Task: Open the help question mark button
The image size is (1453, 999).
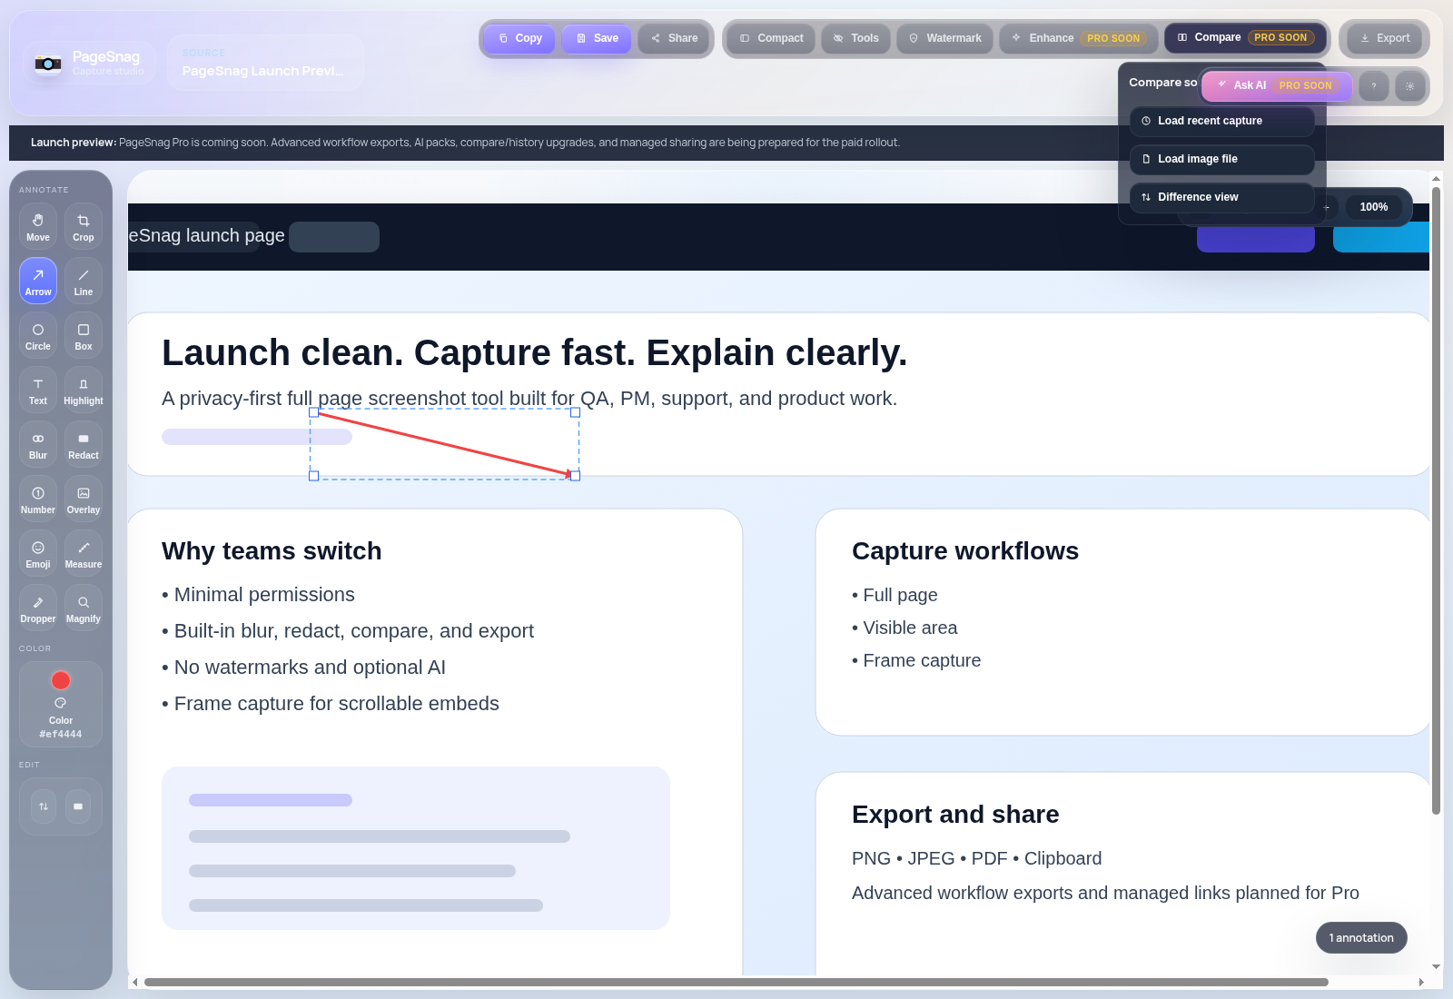Action: [1374, 86]
